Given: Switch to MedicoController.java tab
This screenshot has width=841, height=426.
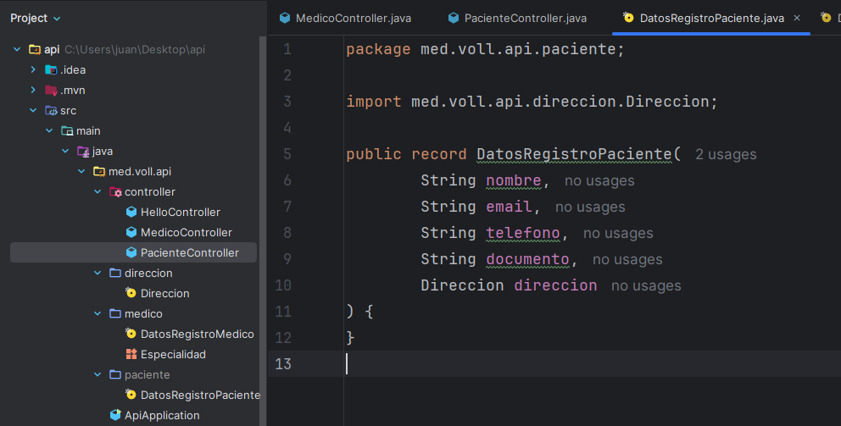Looking at the screenshot, I should tap(345, 19).
